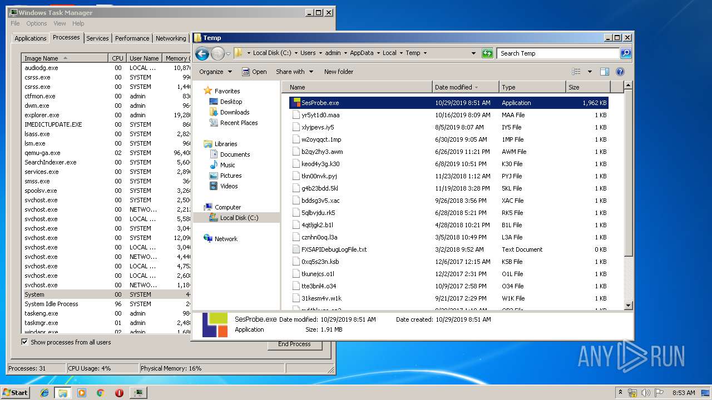Open Options menu in Task Manager
This screenshot has width=712, height=400.
[x=37, y=23]
